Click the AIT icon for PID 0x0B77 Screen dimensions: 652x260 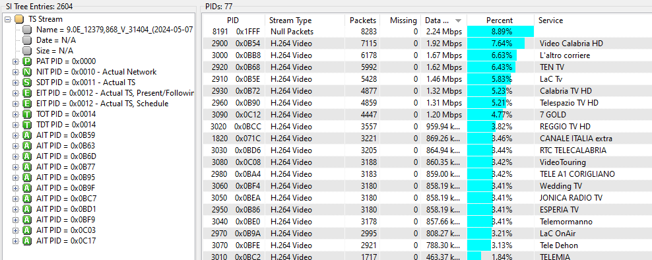tap(27, 167)
